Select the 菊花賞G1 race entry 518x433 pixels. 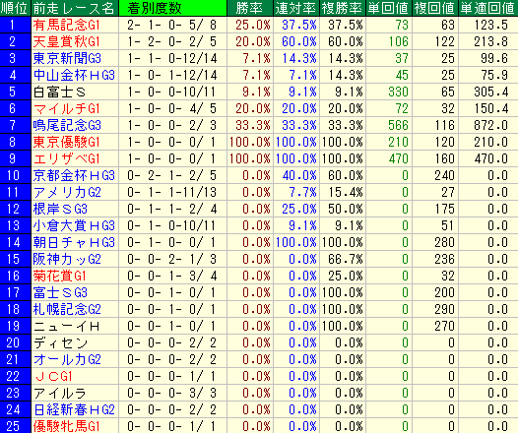[59, 276]
